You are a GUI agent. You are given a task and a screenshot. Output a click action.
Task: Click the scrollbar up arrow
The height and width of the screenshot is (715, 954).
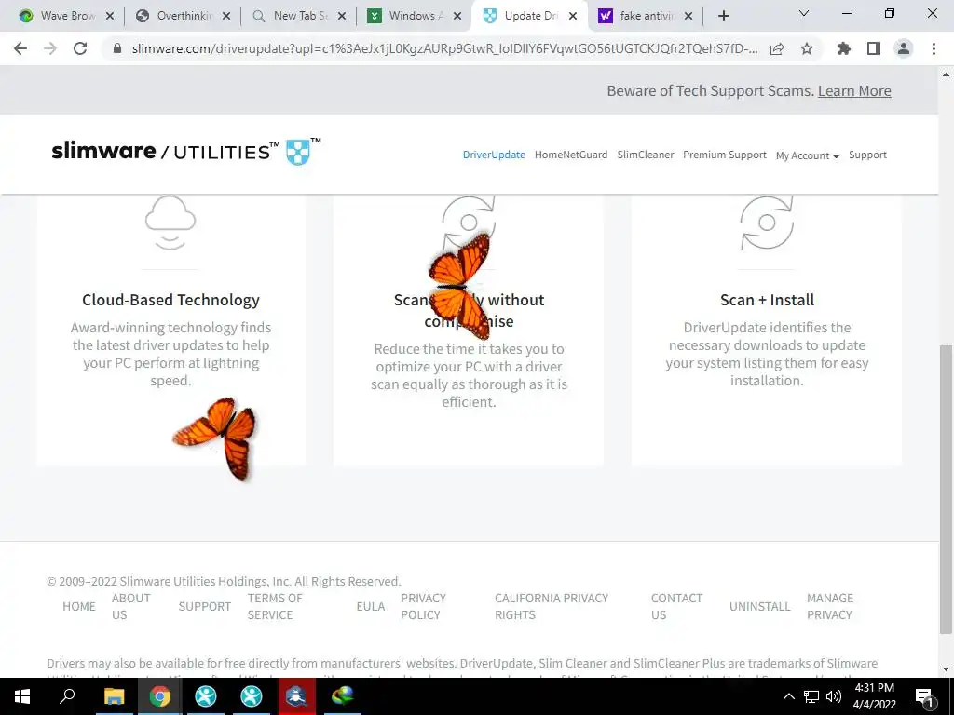[x=947, y=74]
